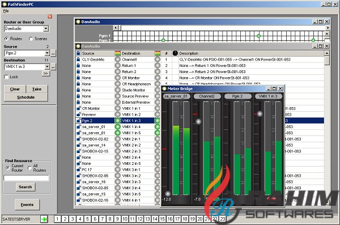The width and height of the screenshot is (340, 225).
Task: Adjust the sa_server_01 fader knob in Meter Bridge
Action: (x=168, y=193)
